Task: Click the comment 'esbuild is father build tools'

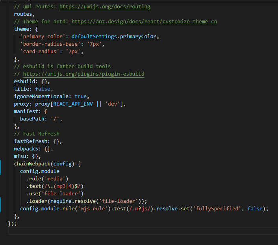Action: 62,66
